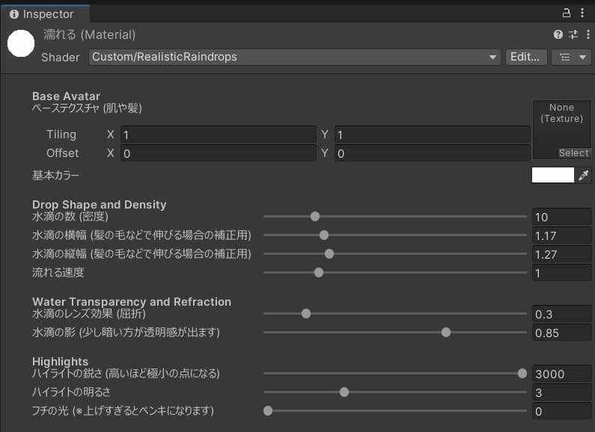
Task: Open the 基本カラー white color swatch
Action: (553, 175)
